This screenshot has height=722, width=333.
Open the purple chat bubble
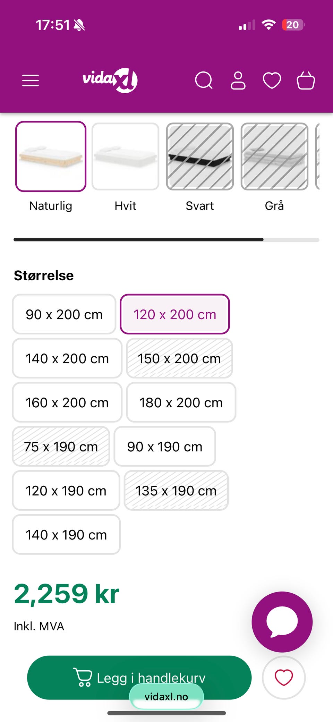(282, 622)
